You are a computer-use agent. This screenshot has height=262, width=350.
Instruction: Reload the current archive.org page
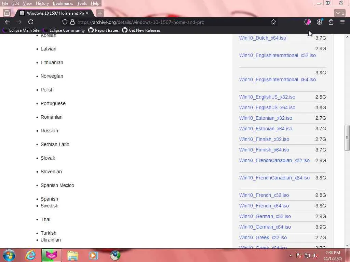point(31,22)
